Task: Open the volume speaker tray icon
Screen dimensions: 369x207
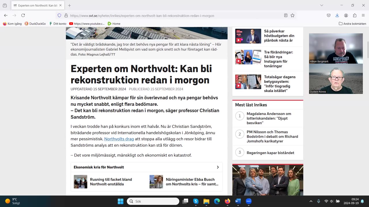Action: pyautogui.click(x=332, y=201)
